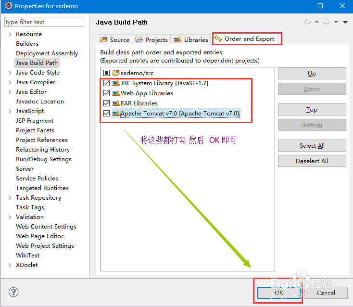Expand the Resource tree node
This screenshot has width=353, height=307.
(x=10, y=34)
